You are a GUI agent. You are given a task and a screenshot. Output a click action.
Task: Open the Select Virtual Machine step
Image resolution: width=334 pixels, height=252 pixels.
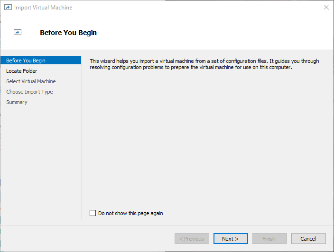click(x=31, y=81)
